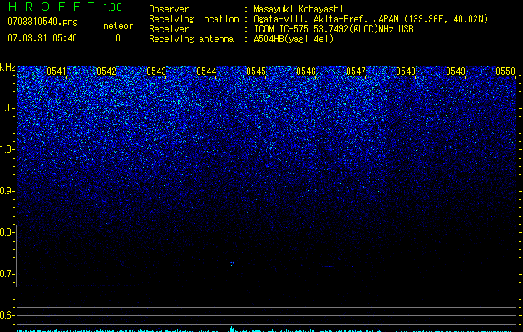Click the date stamp 07.03.31 05:40

click(42, 38)
